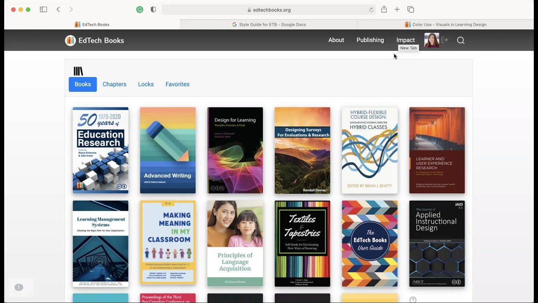The height and width of the screenshot is (303, 538).
Task: Switch to Style Guide for ETB browser tab
Action: (269, 24)
